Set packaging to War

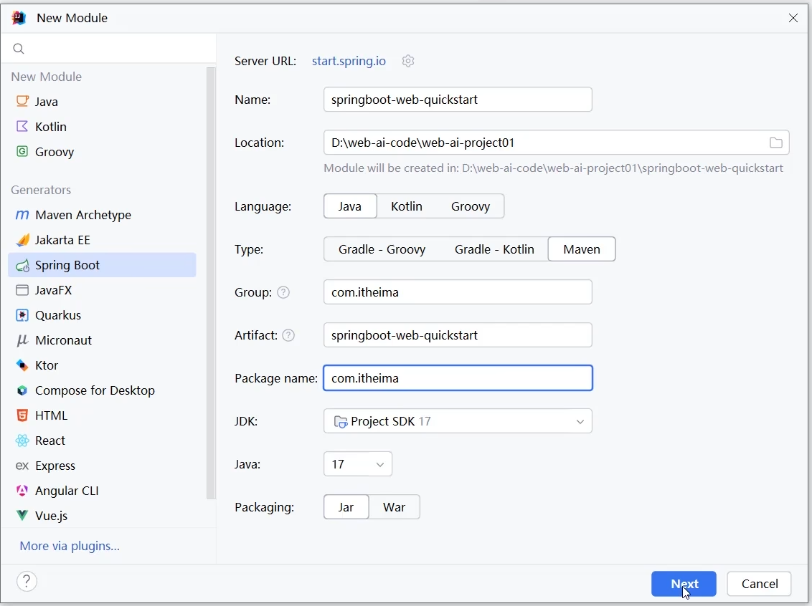pyautogui.click(x=394, y=507)
